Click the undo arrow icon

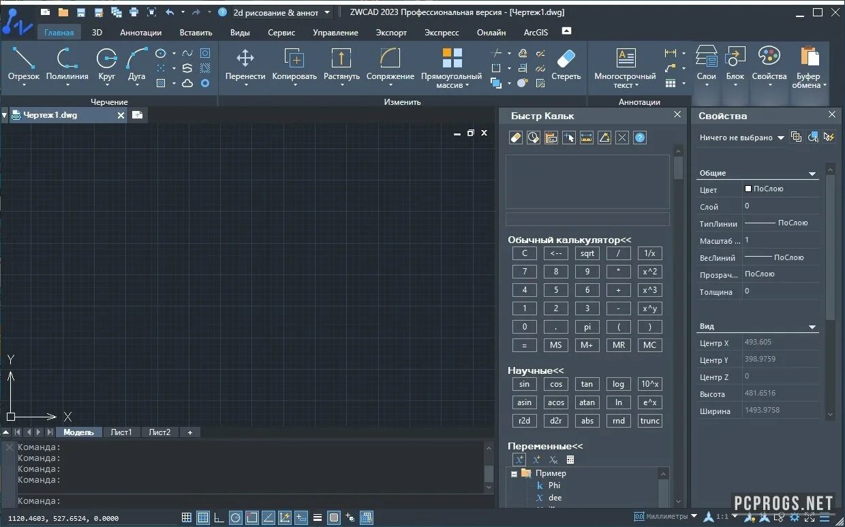(x=170, y=12)
